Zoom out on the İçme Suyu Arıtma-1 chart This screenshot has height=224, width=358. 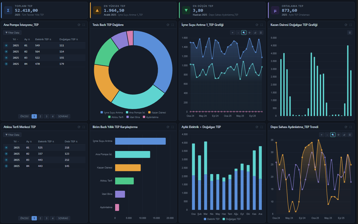pyautogui.click(x=238, y=33)
